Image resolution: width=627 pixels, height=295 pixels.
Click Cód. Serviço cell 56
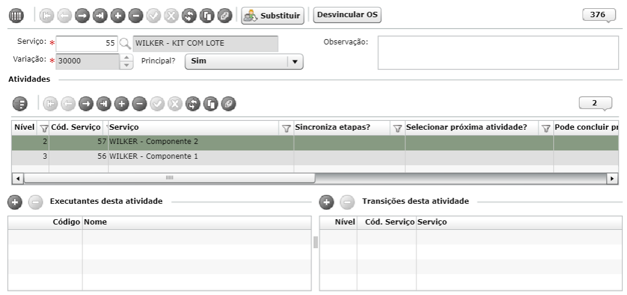coord(78,158)
